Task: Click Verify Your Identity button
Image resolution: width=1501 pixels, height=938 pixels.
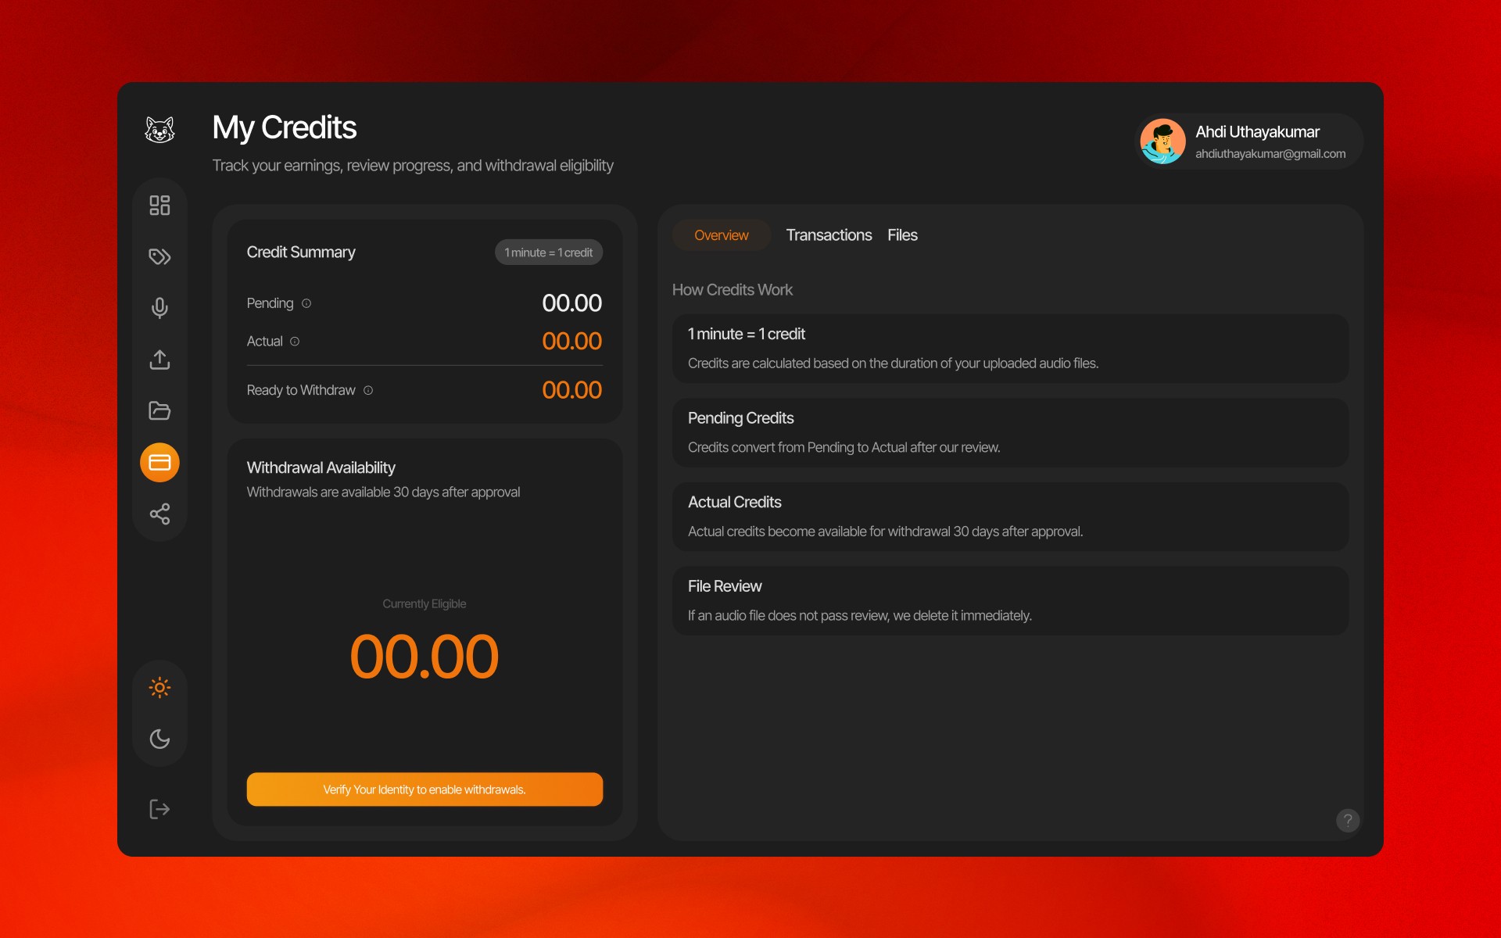Action: point(425,789)
